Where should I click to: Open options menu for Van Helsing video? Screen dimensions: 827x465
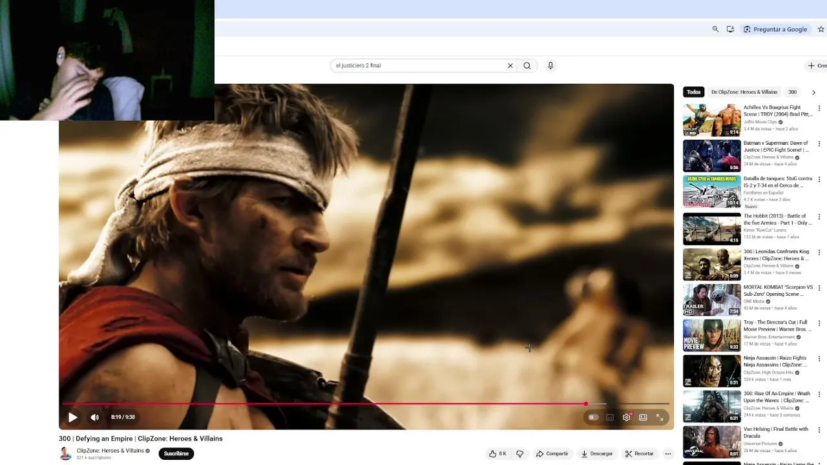coord(819,430)
